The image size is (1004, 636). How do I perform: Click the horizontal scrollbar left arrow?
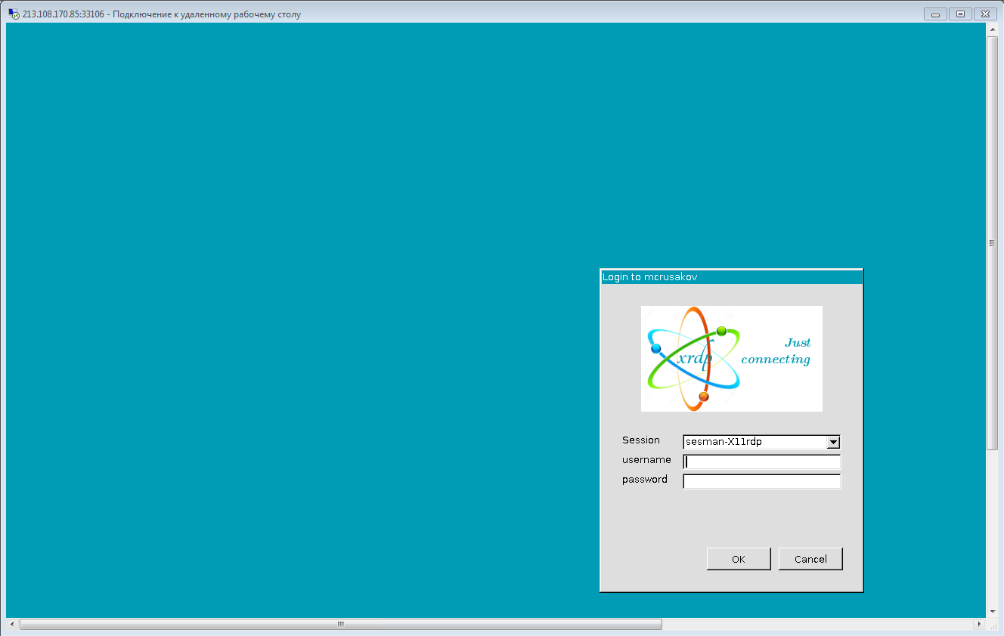[x=11, y=624]
